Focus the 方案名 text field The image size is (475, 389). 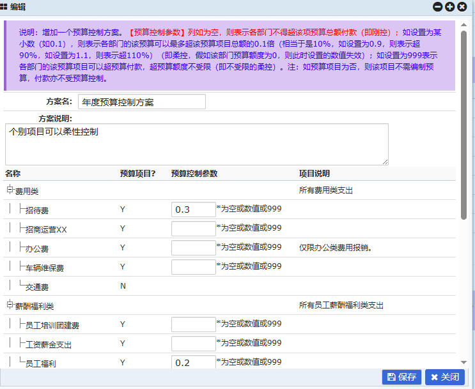[141, 102]
